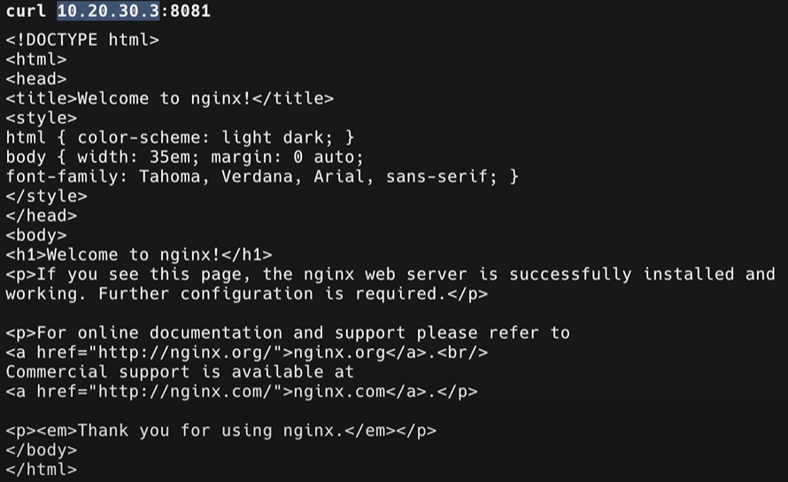Click 'Commercial support is available at' text
Image resolution: width=788 pixels, height=482 pixels.
[x=180, y=371]
